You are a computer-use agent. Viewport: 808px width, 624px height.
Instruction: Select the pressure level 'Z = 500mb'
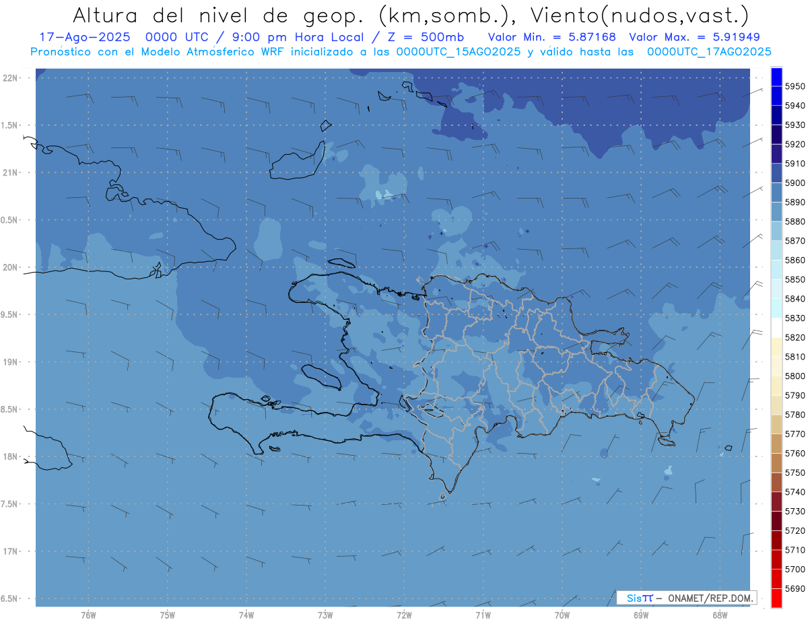[x=422, y=37]
